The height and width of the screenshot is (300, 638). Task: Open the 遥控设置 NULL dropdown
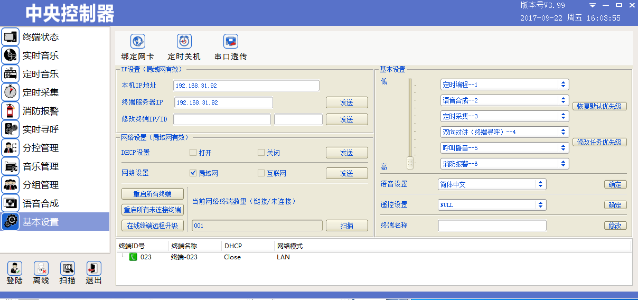[x=492, y=205]
